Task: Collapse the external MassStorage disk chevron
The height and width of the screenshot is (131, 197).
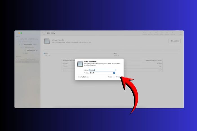Action: pyautogui.click(x=16, y=59)
